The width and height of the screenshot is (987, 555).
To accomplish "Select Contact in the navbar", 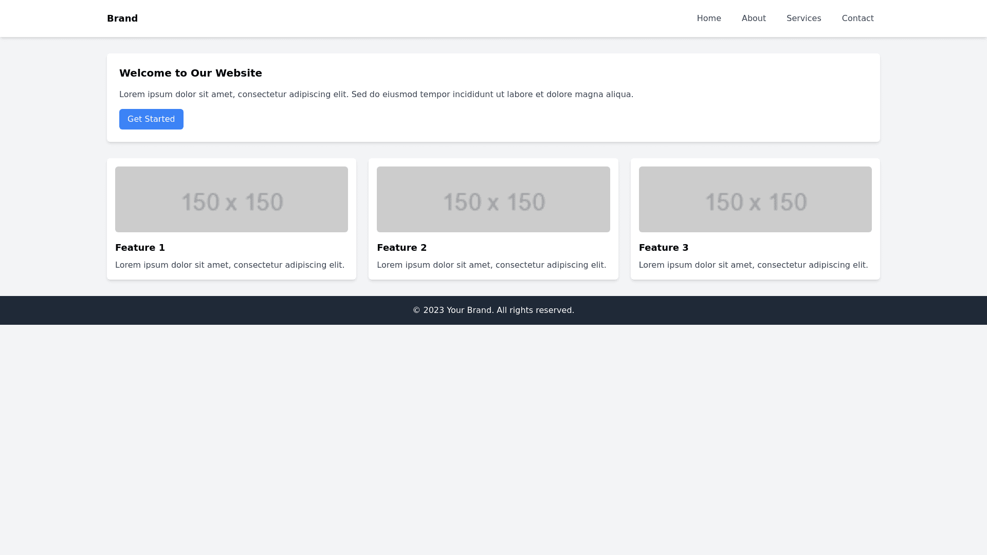I will [x=857, y=18].
